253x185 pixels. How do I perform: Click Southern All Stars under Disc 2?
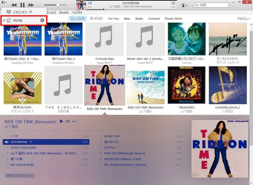click(x=63, y=63)
